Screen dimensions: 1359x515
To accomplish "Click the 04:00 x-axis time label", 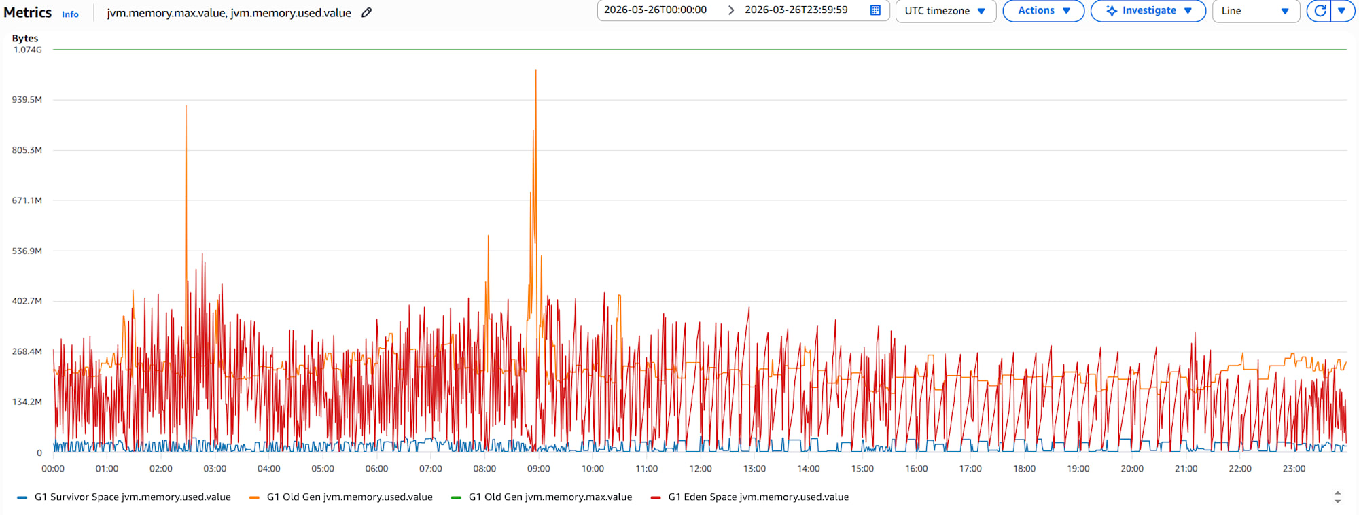I will tap(269, 469).
